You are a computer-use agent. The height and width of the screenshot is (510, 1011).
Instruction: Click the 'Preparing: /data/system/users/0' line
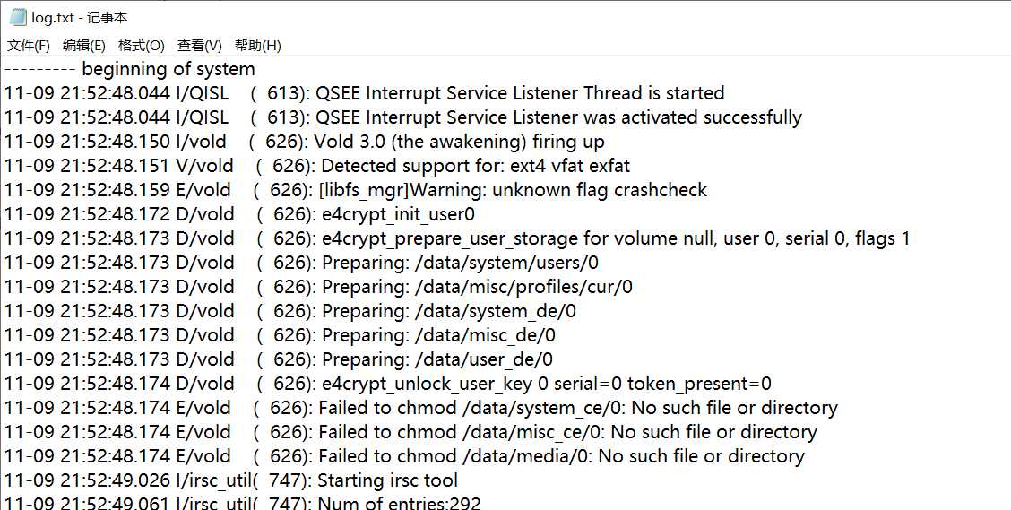click(x=302, y=263)
